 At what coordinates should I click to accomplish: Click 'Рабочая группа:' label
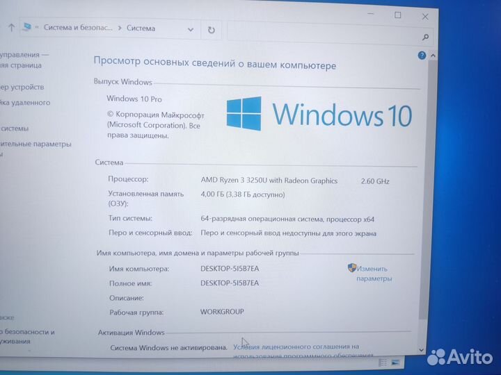pos(136,312)
